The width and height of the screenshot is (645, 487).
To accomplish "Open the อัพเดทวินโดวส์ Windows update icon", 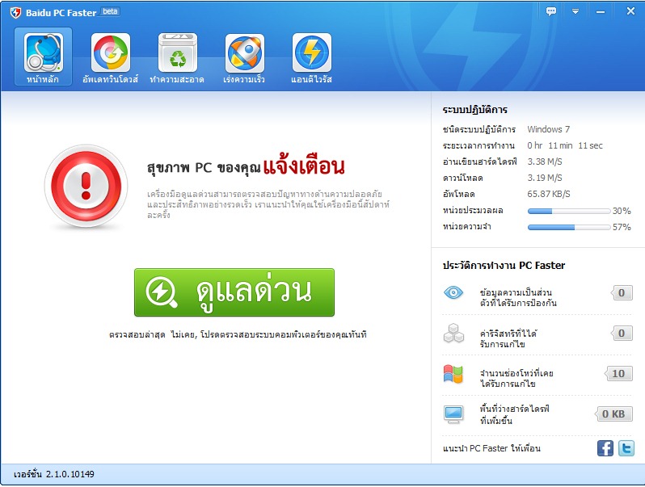I will (110, 53).
